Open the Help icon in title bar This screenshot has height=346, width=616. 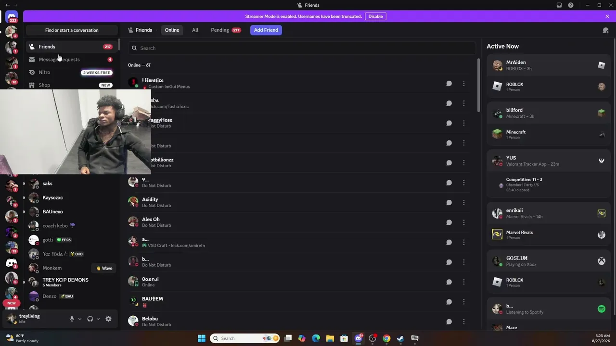tap(571, 5)
